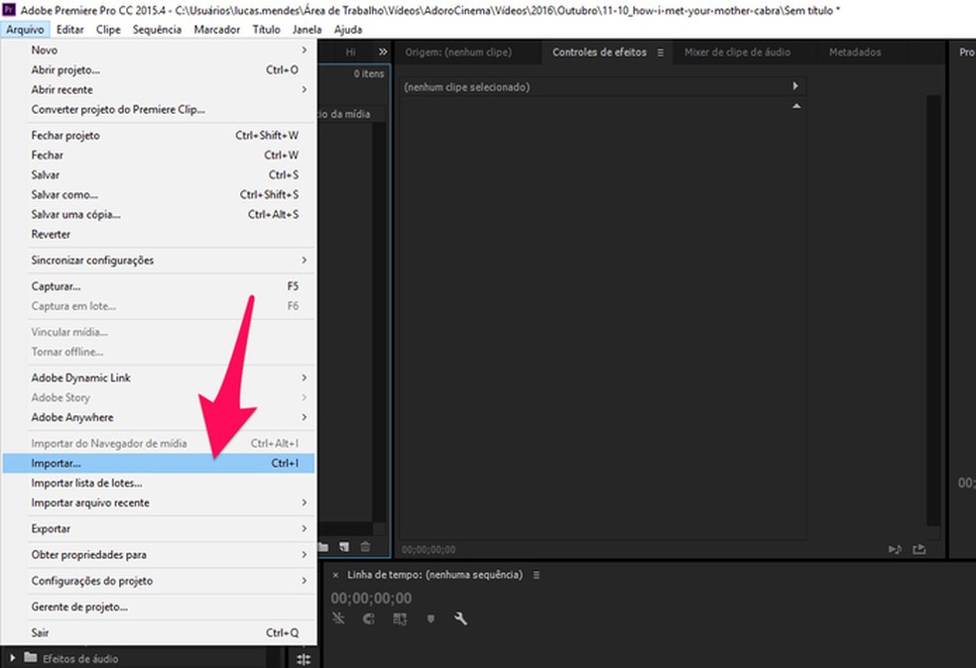Viewport: 976px width, 668px height.
Task: Click the add marker icon in timeline
Action: [430, 618]
